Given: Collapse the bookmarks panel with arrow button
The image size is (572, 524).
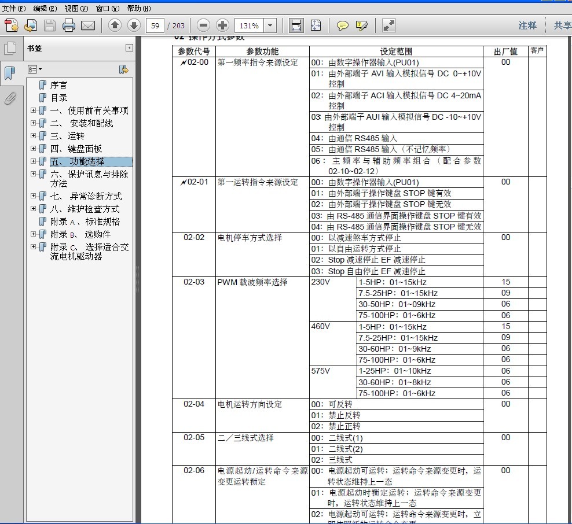Looking at the screenshot, I should pyautogui.click(x=129, y=48).
